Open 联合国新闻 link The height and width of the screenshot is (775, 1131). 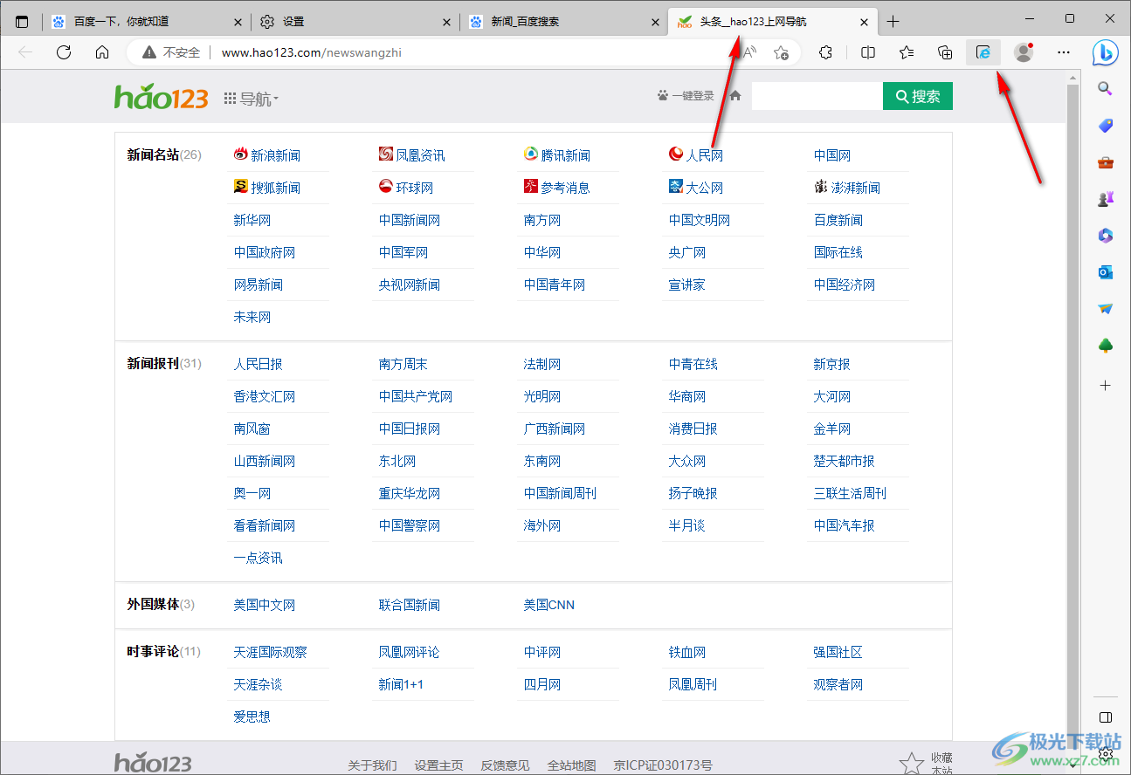click(x=409, y=605)
